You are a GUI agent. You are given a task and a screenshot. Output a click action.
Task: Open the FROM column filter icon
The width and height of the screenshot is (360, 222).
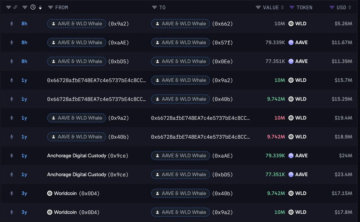pyautogui.click(x=50, y=7)
